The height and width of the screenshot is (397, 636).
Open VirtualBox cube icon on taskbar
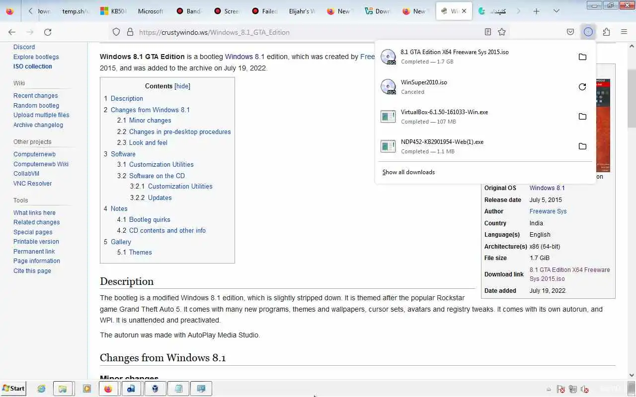click(155, 389)
